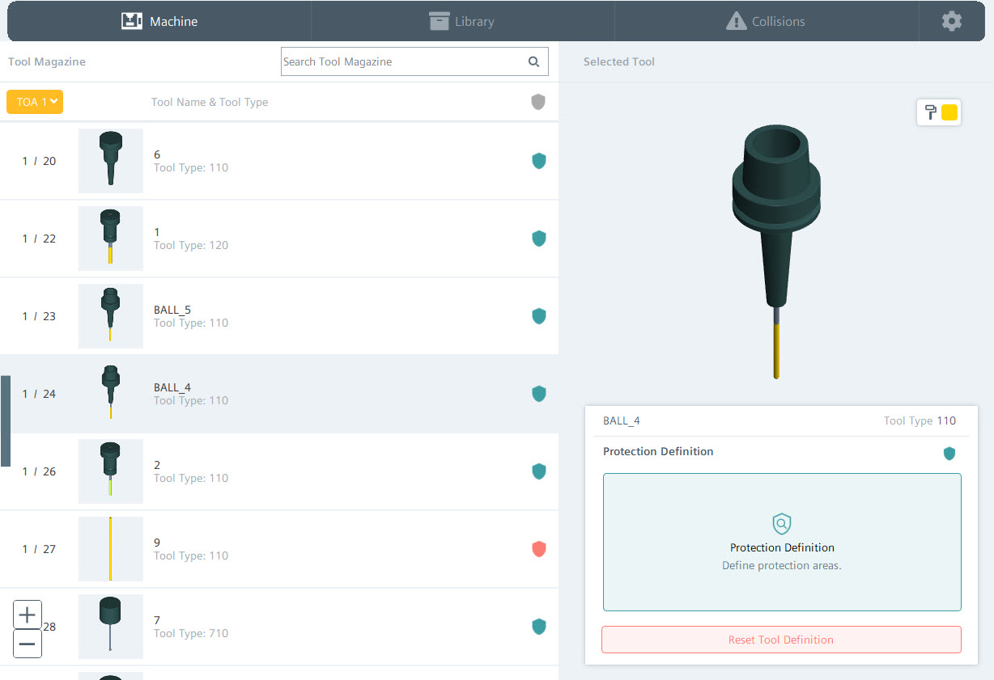Click the BALL_5 tool name

coord(172,310)
